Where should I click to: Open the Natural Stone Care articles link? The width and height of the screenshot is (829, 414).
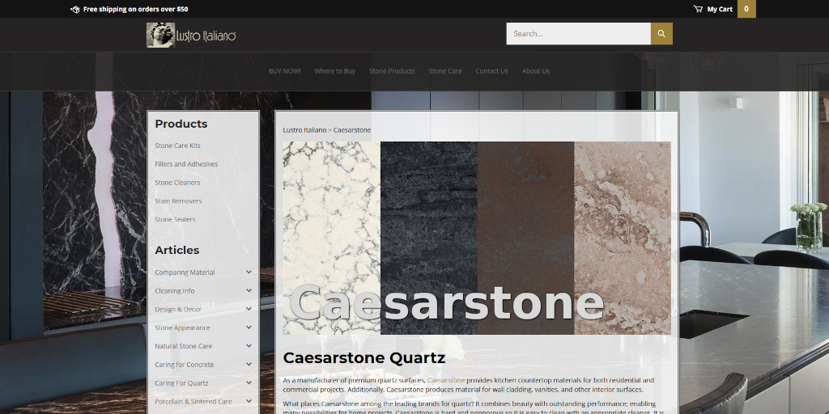click(x=184, y=346)
